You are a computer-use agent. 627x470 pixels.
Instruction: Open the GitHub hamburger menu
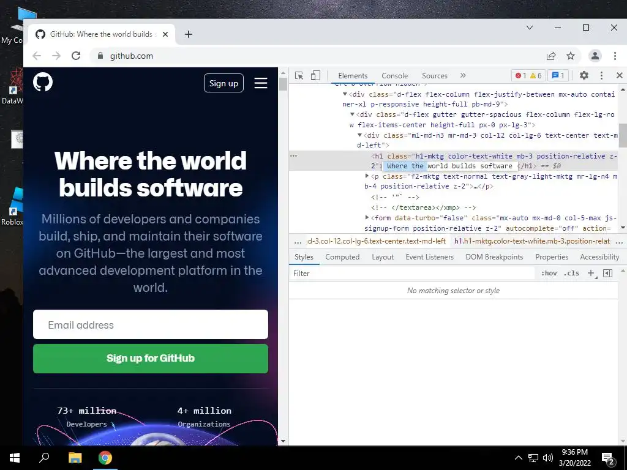[x=261, y=83]
